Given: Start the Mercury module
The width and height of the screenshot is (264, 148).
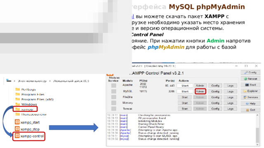Looking at the screenshot, I should click(185, 103).
